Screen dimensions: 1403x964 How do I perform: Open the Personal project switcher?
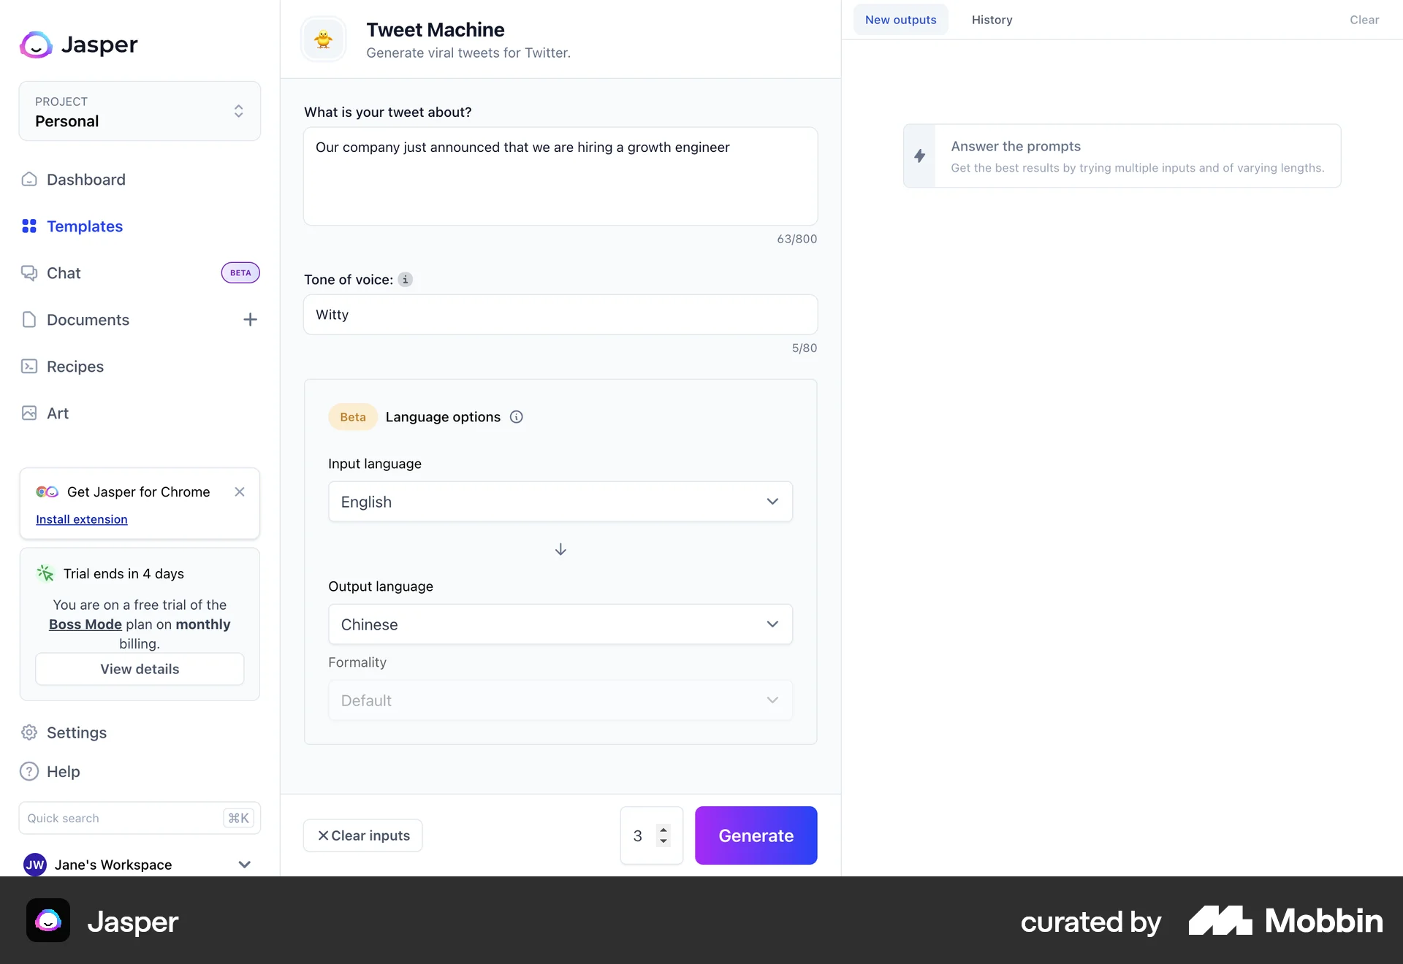coord(140,111)
